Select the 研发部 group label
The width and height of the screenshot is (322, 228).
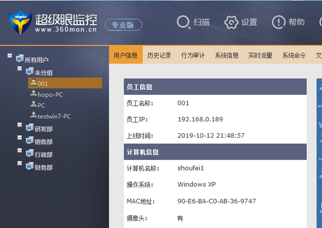pos(43,129)
